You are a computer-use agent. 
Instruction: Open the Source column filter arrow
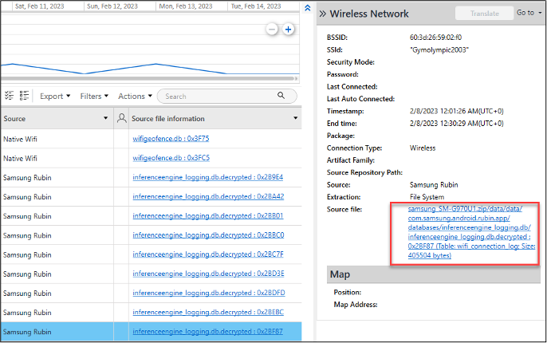pos(105,118)
